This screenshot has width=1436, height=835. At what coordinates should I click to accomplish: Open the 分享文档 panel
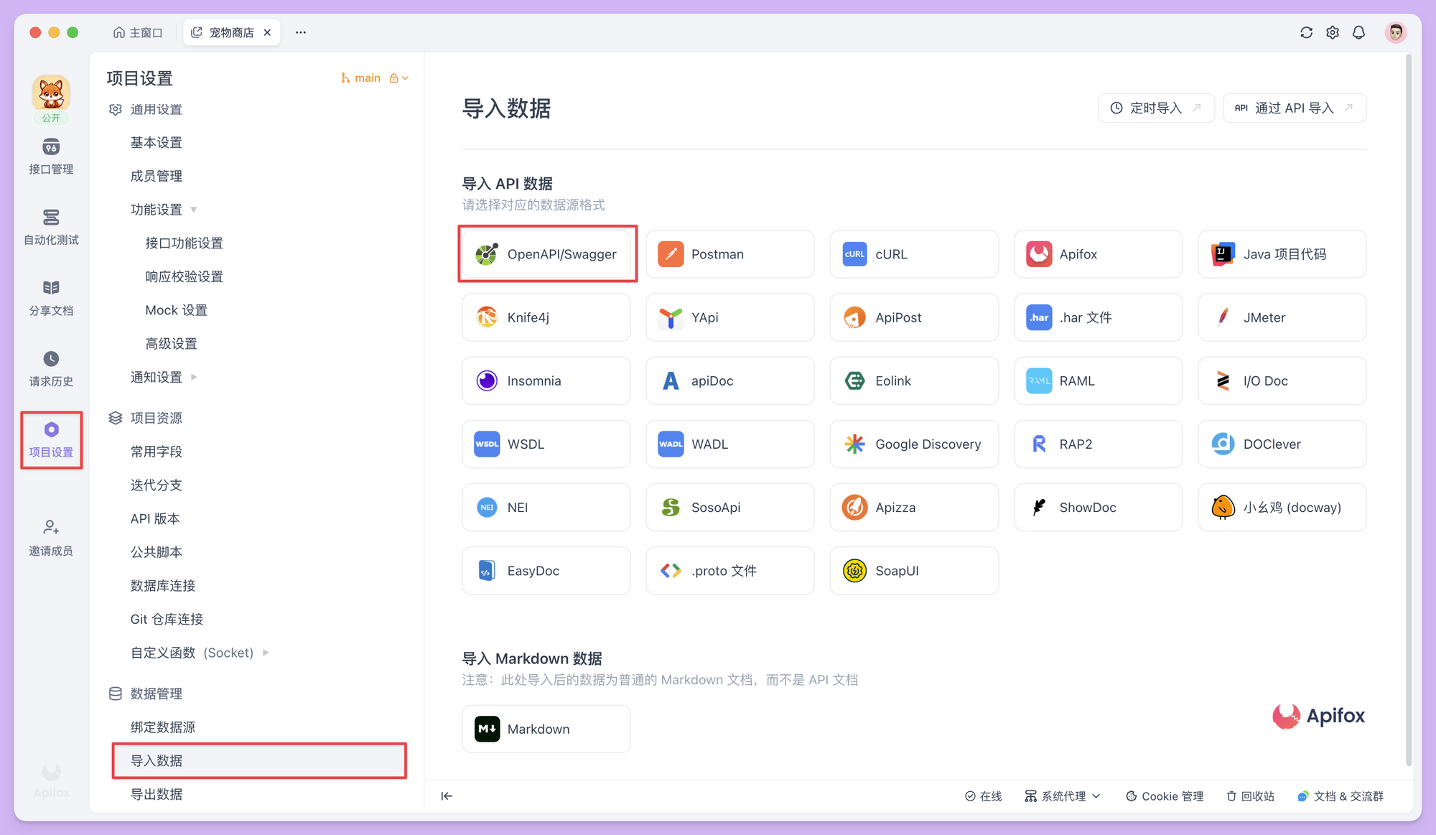click(x=50, y=297)
